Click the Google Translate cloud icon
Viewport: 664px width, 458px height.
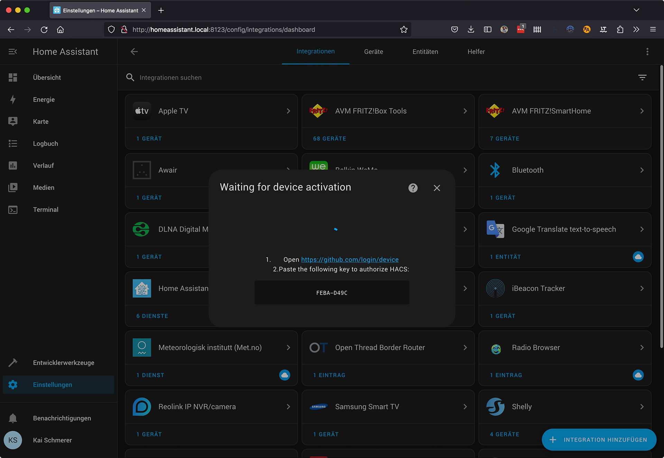[x=638, y=257]
